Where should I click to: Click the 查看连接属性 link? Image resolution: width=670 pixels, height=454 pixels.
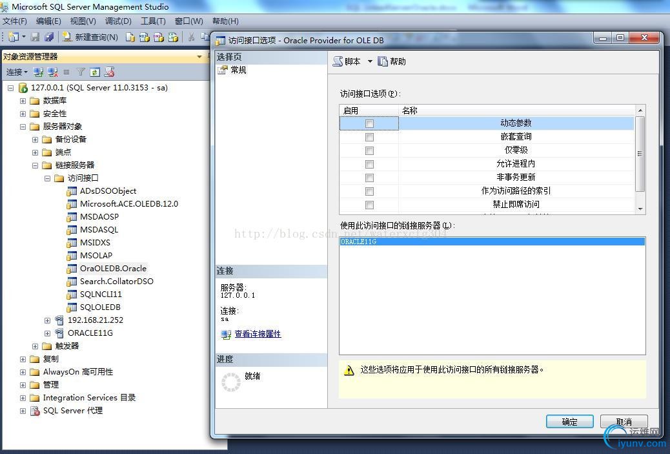258,334
